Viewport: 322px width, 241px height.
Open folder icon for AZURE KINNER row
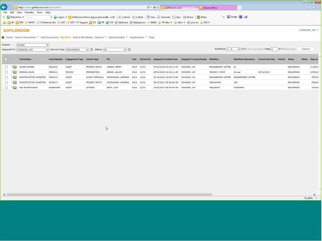[x=15, y=67]
